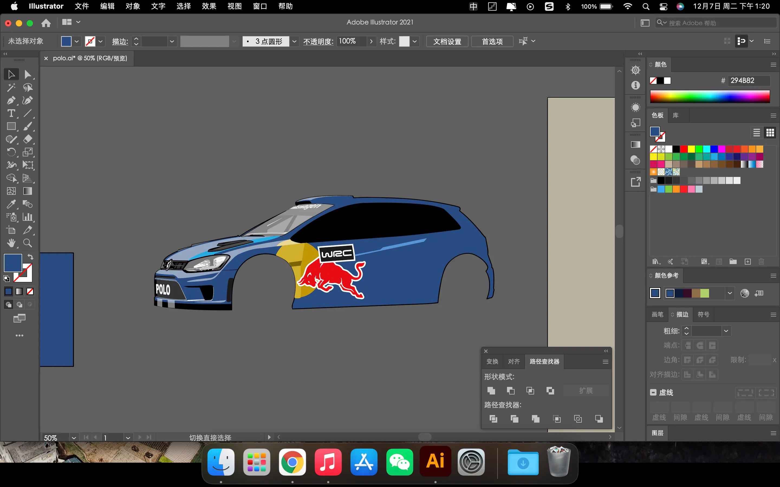The image size is (780, 487).
Task: Select the Hand tool
Action: pyautogui.click(x=11, y=243)
